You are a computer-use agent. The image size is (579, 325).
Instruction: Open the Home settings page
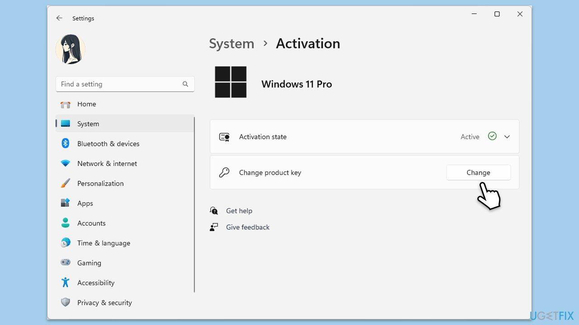(86, 104)
